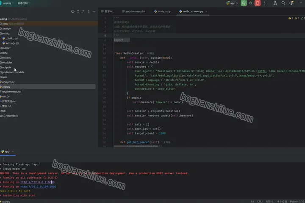The image size is (305, 203).
Task: Open project panel options menu dots
Action: pyautogui.click(x=89, y=11)
